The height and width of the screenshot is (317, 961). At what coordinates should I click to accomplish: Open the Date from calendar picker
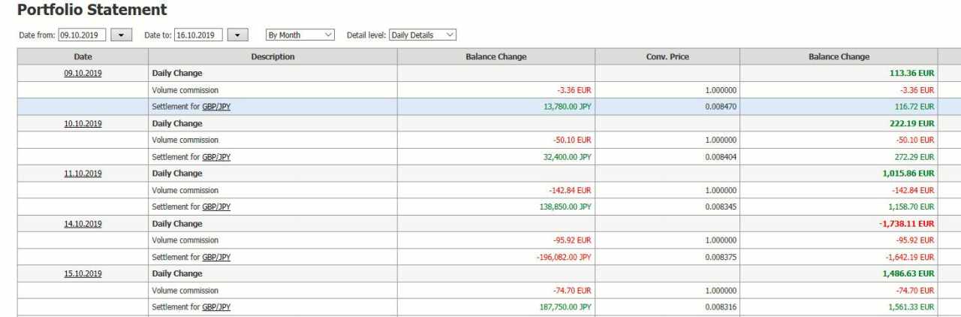121,35
